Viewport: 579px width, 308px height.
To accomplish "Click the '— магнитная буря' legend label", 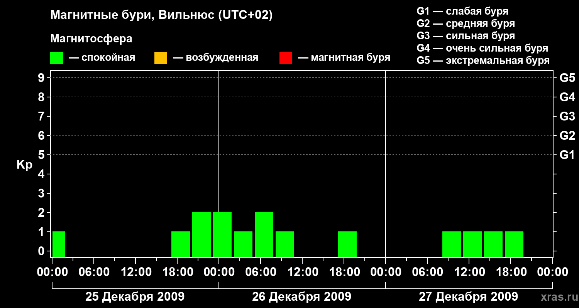I will tap(344, 58).
